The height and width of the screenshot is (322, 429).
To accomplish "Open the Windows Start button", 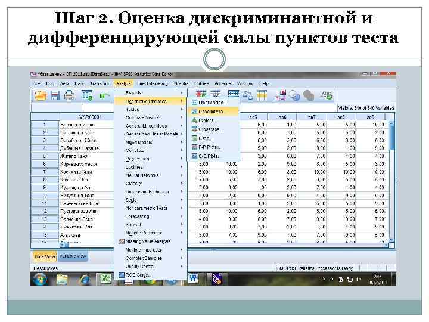I will click(40, 280).
